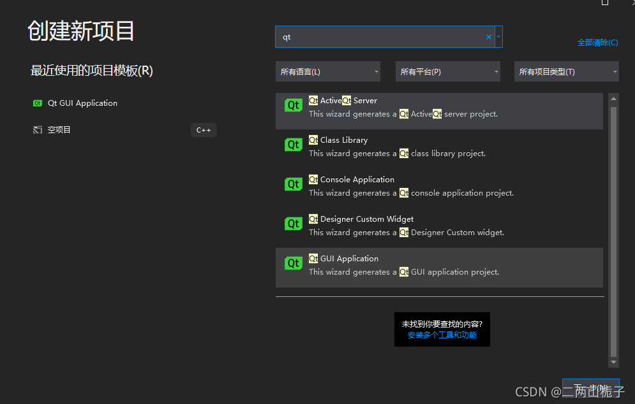Click the Qt Designer Custom Widget icon
Viewport: 635px width, 404px height.
293,224
